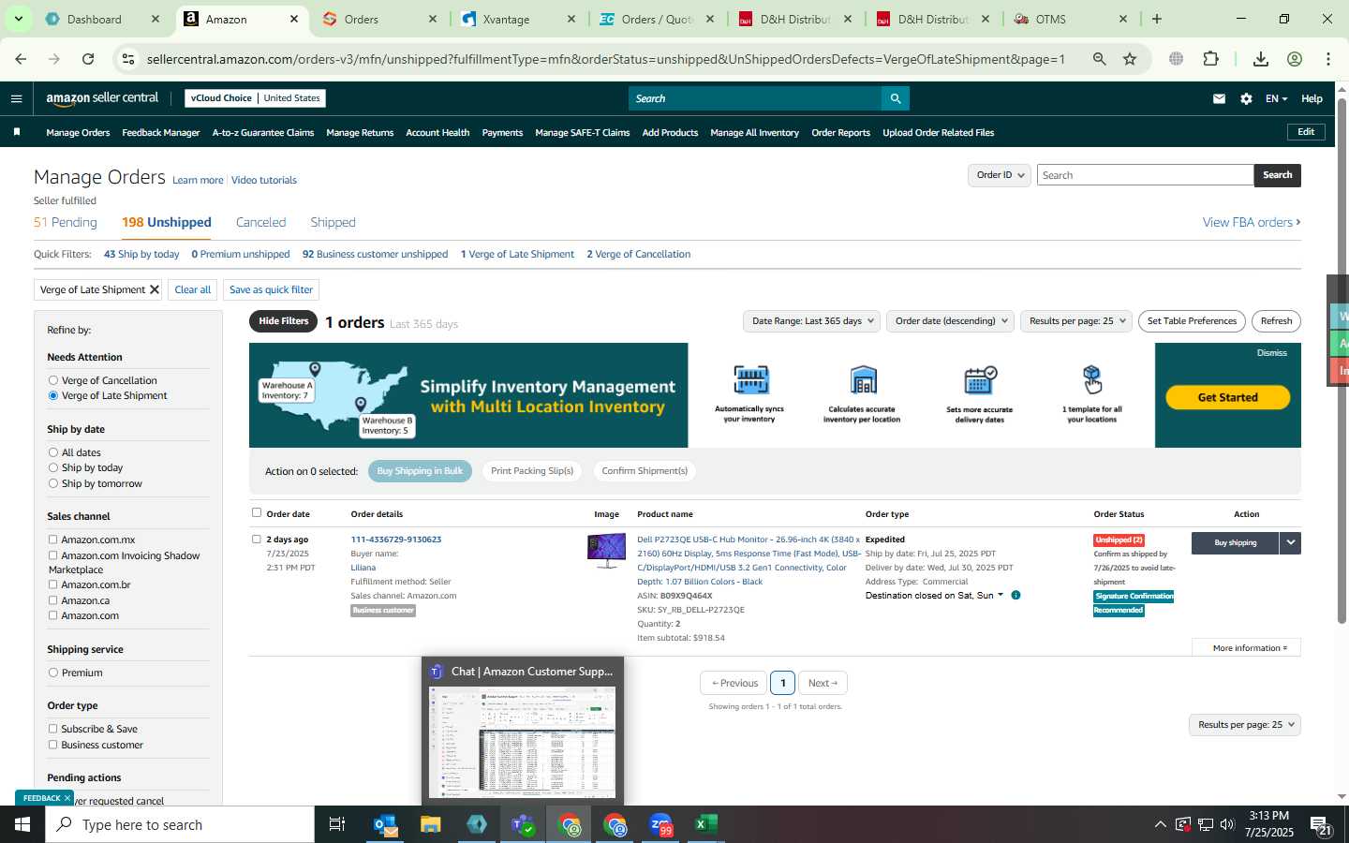Open Outlook from the taskbar
This screenshot has width=1349, height=843.
pos(385,824)
